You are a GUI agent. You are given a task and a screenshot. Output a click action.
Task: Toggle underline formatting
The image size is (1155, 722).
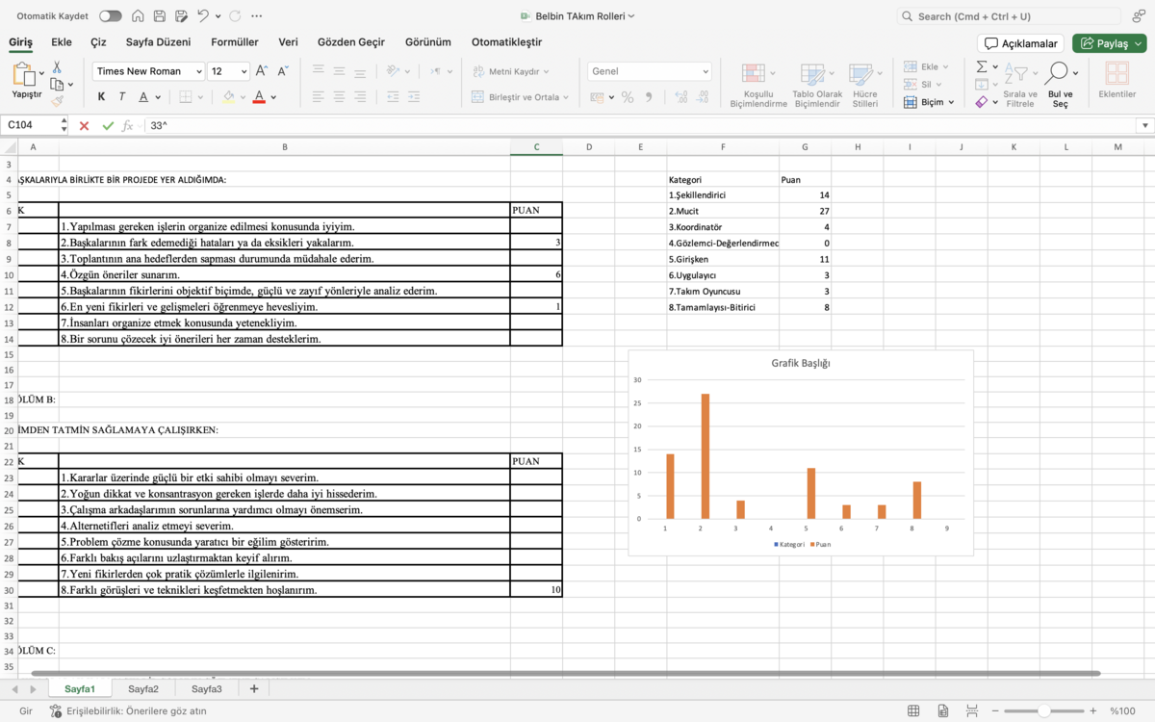tap(143, 97)
